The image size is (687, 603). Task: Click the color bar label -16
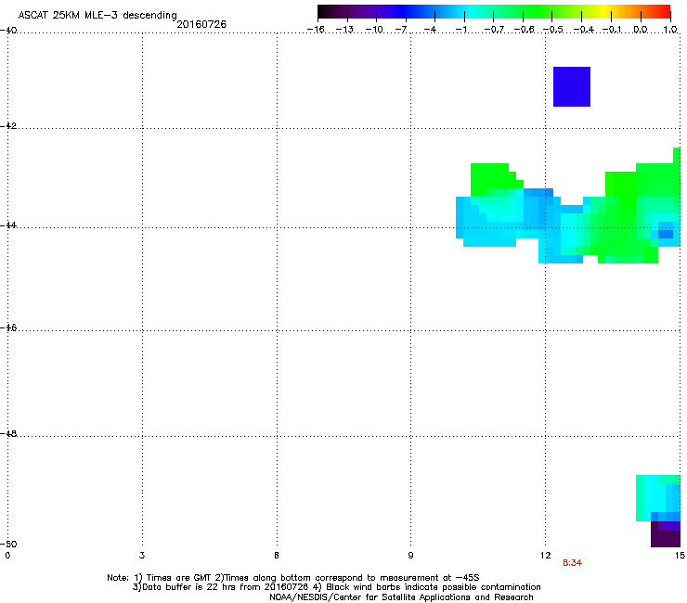click(x=316, y=30)
